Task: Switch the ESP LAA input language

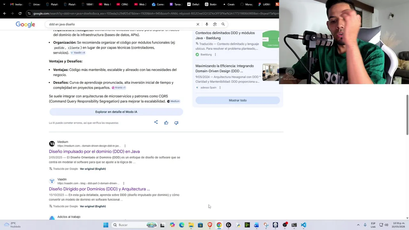Action: (x=373, y=225)
